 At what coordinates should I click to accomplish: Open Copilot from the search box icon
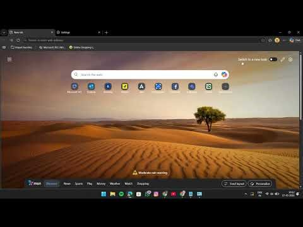point(224,74)
